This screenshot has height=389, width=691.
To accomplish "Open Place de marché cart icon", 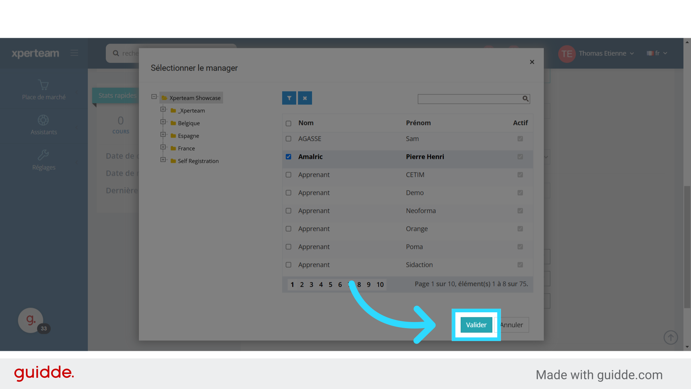I will coord(44,85).
